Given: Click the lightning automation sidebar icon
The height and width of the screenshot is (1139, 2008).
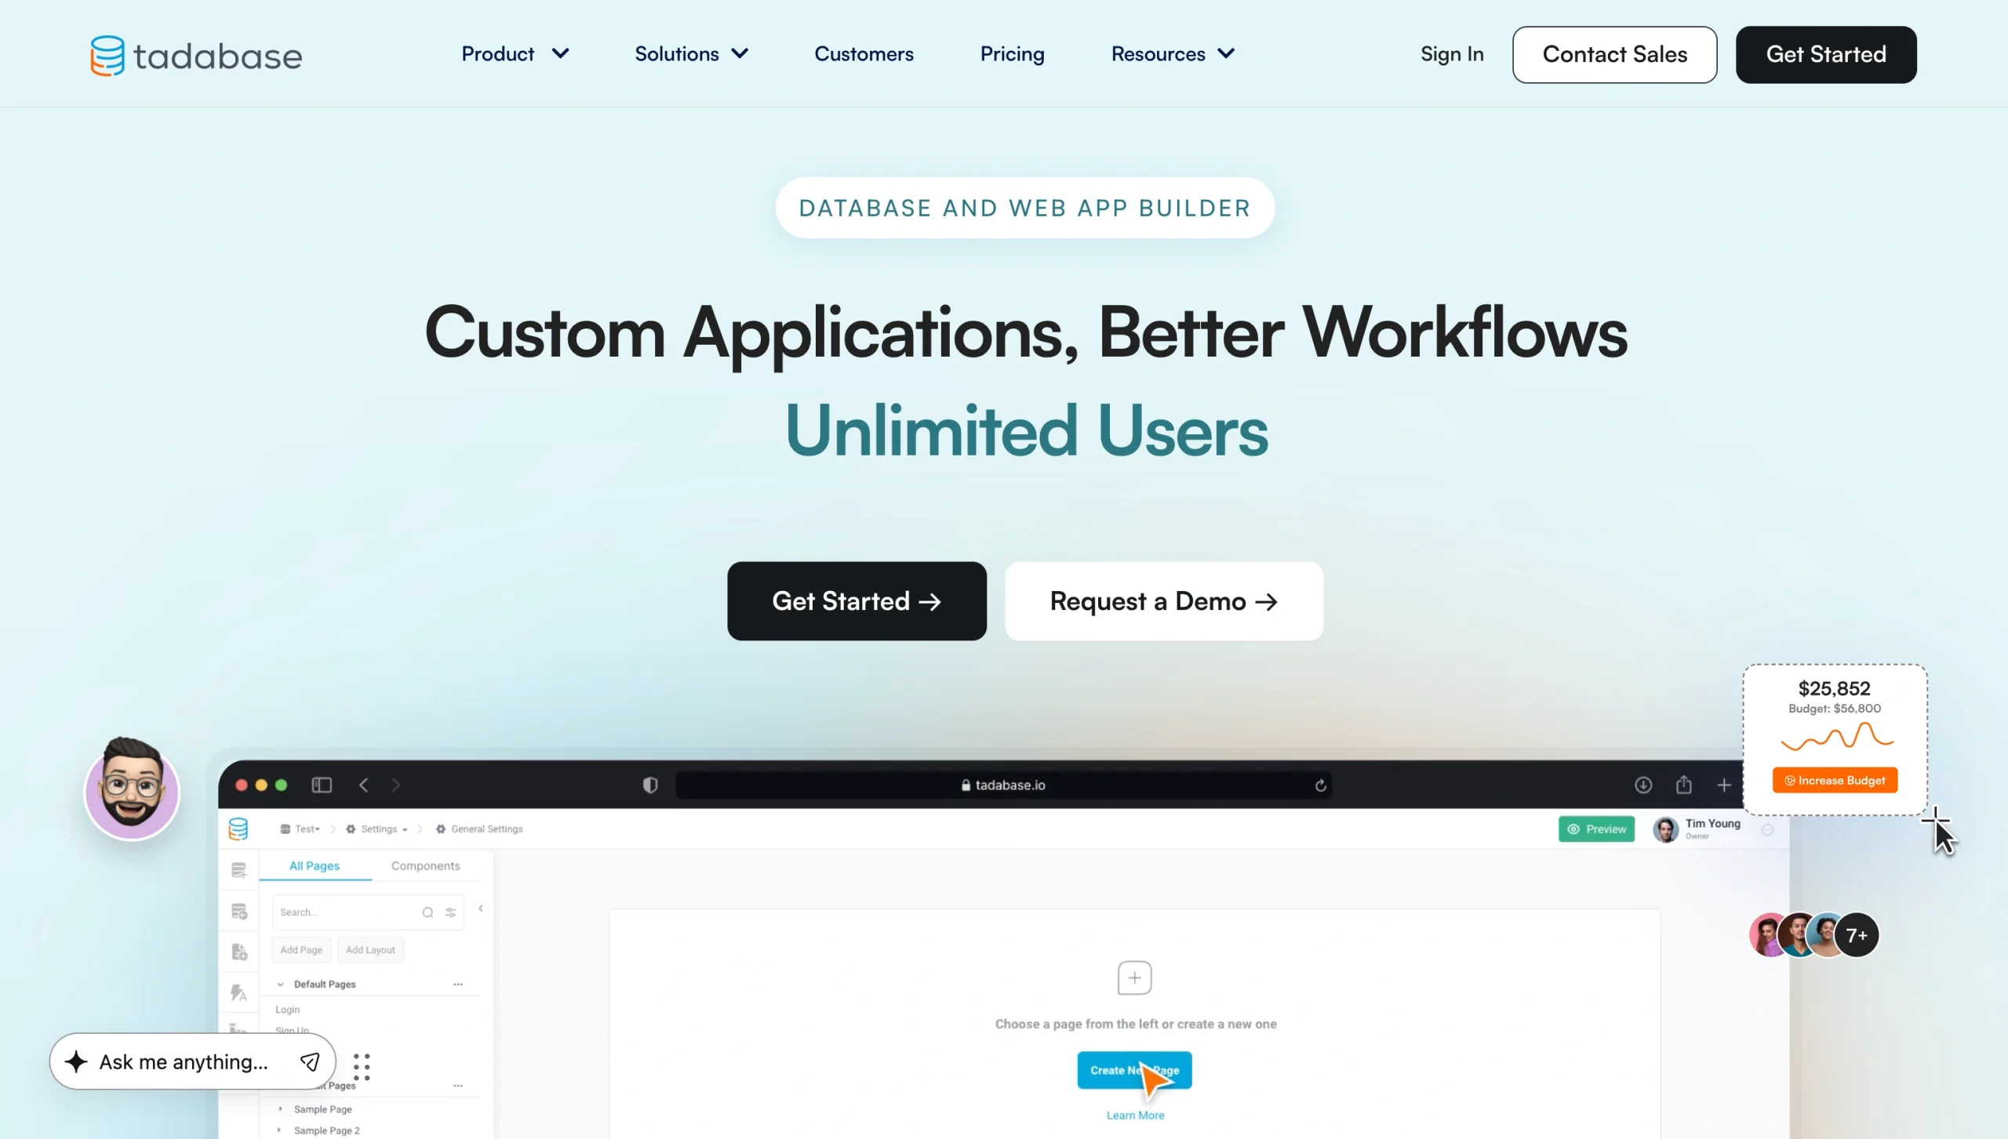Looking at the screenshot, I should 239,992.
